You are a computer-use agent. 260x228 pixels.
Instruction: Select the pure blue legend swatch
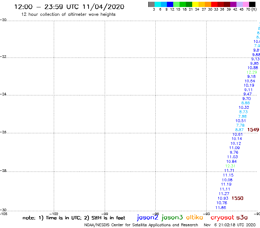pos(170,4)
